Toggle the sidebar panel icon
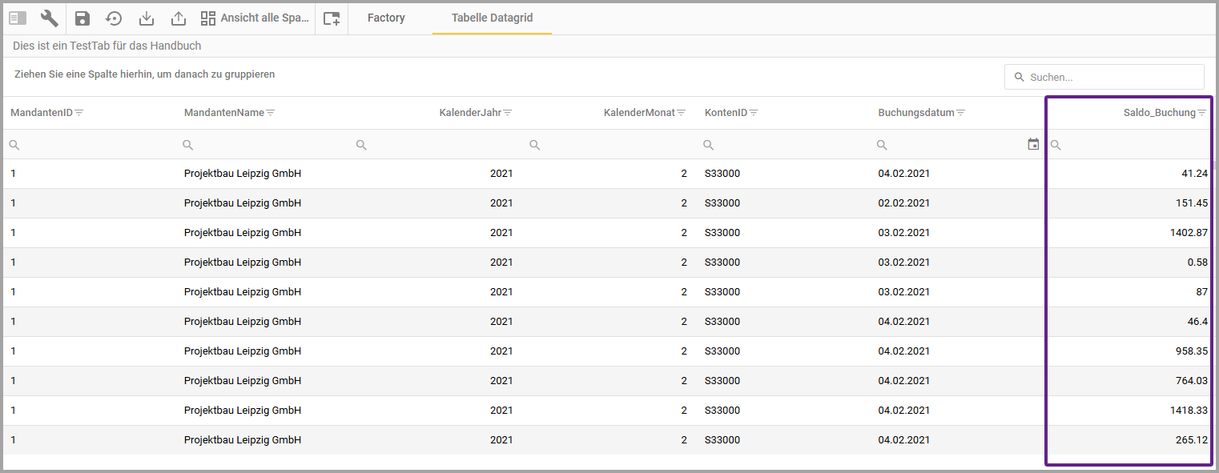Screen dimensions: 1219x473 coord(18,18)
